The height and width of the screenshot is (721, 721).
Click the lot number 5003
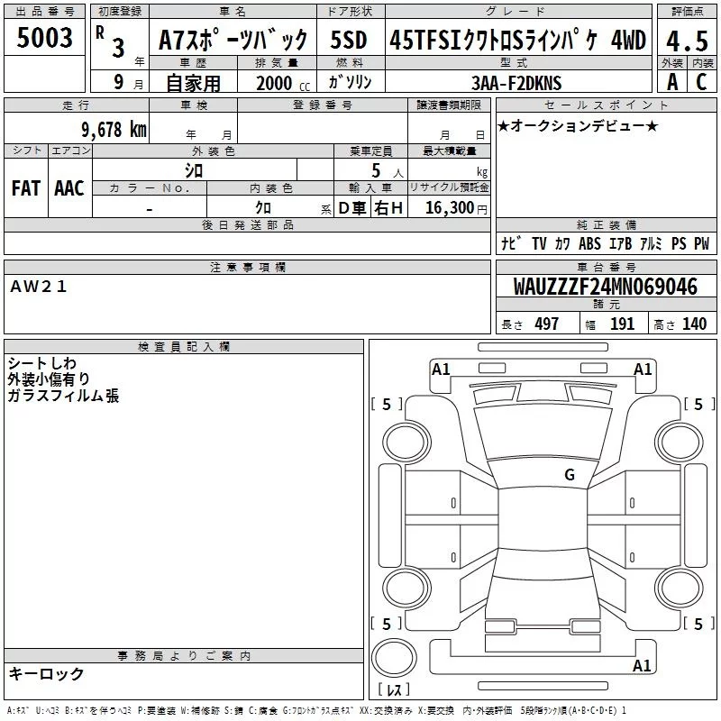click(x=44, y=38)
